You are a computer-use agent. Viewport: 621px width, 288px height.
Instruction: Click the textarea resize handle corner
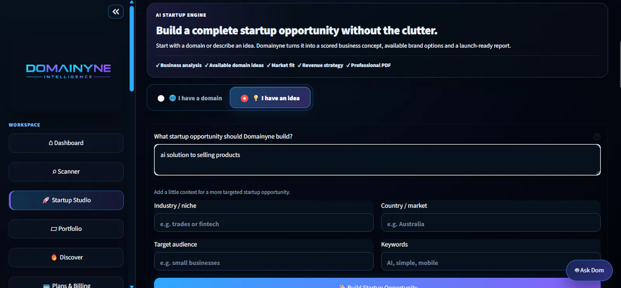click(x=598, y=173)
